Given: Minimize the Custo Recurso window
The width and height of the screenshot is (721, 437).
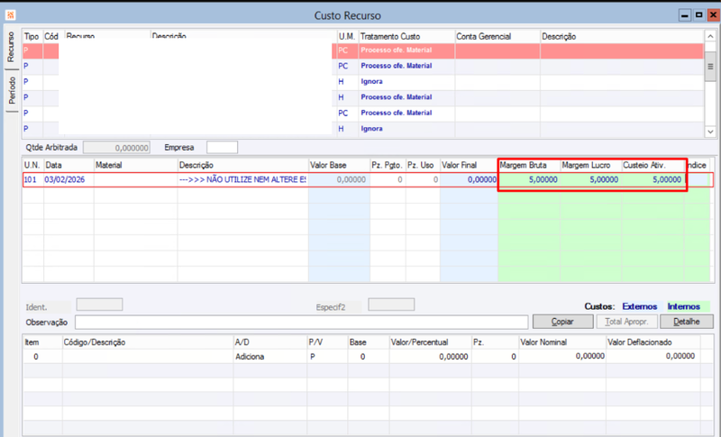Looking at the screenshot, I should 685,15.
